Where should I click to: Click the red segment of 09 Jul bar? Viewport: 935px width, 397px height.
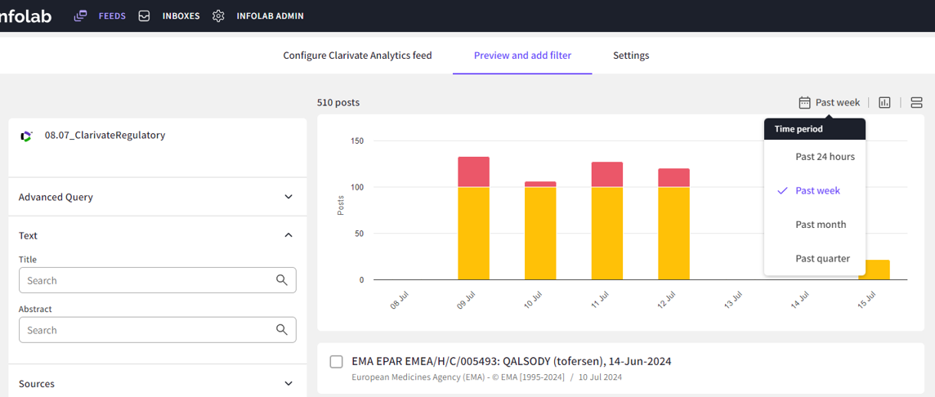tap(473, 172)
